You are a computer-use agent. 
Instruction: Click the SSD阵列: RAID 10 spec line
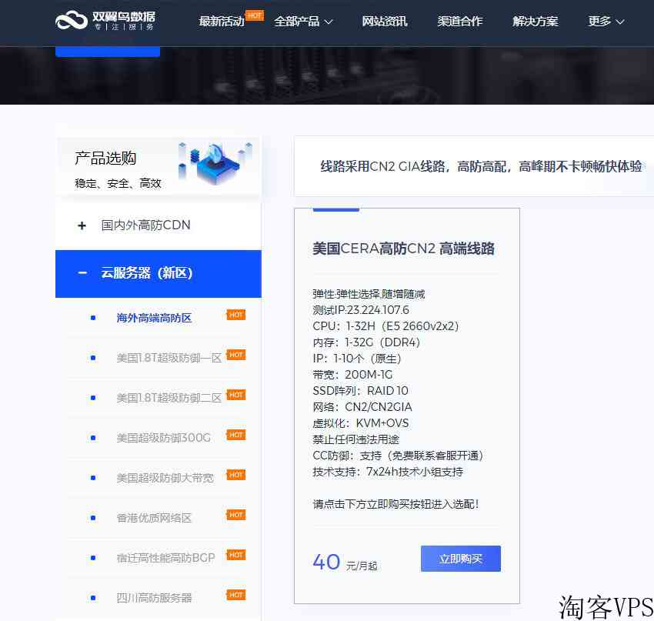pyautogui.click(x=360, y=391)
